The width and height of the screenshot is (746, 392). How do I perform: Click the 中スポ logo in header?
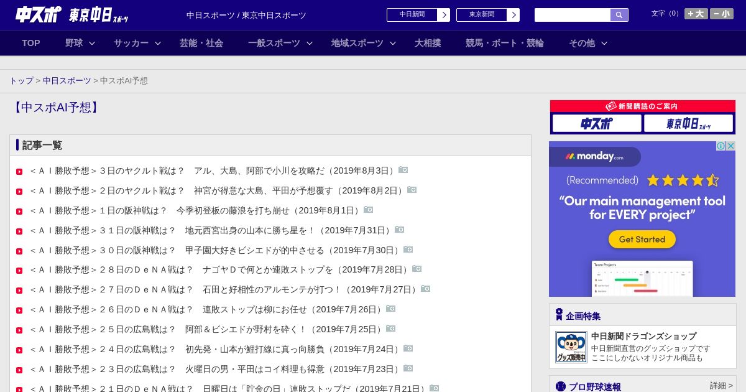click(39, 15)
